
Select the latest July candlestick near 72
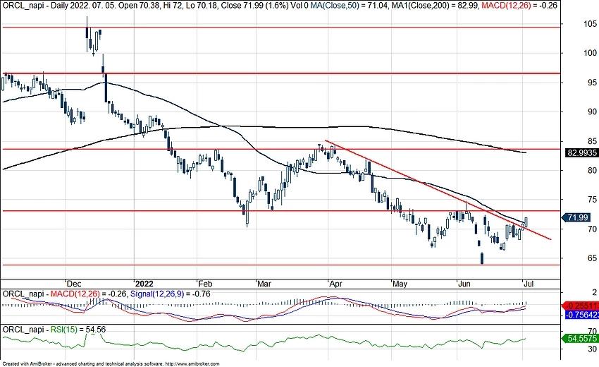[x=526, y=222]
